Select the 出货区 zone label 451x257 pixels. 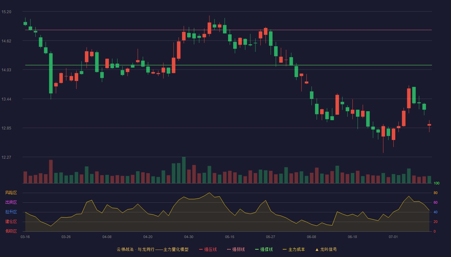point(11,202)
